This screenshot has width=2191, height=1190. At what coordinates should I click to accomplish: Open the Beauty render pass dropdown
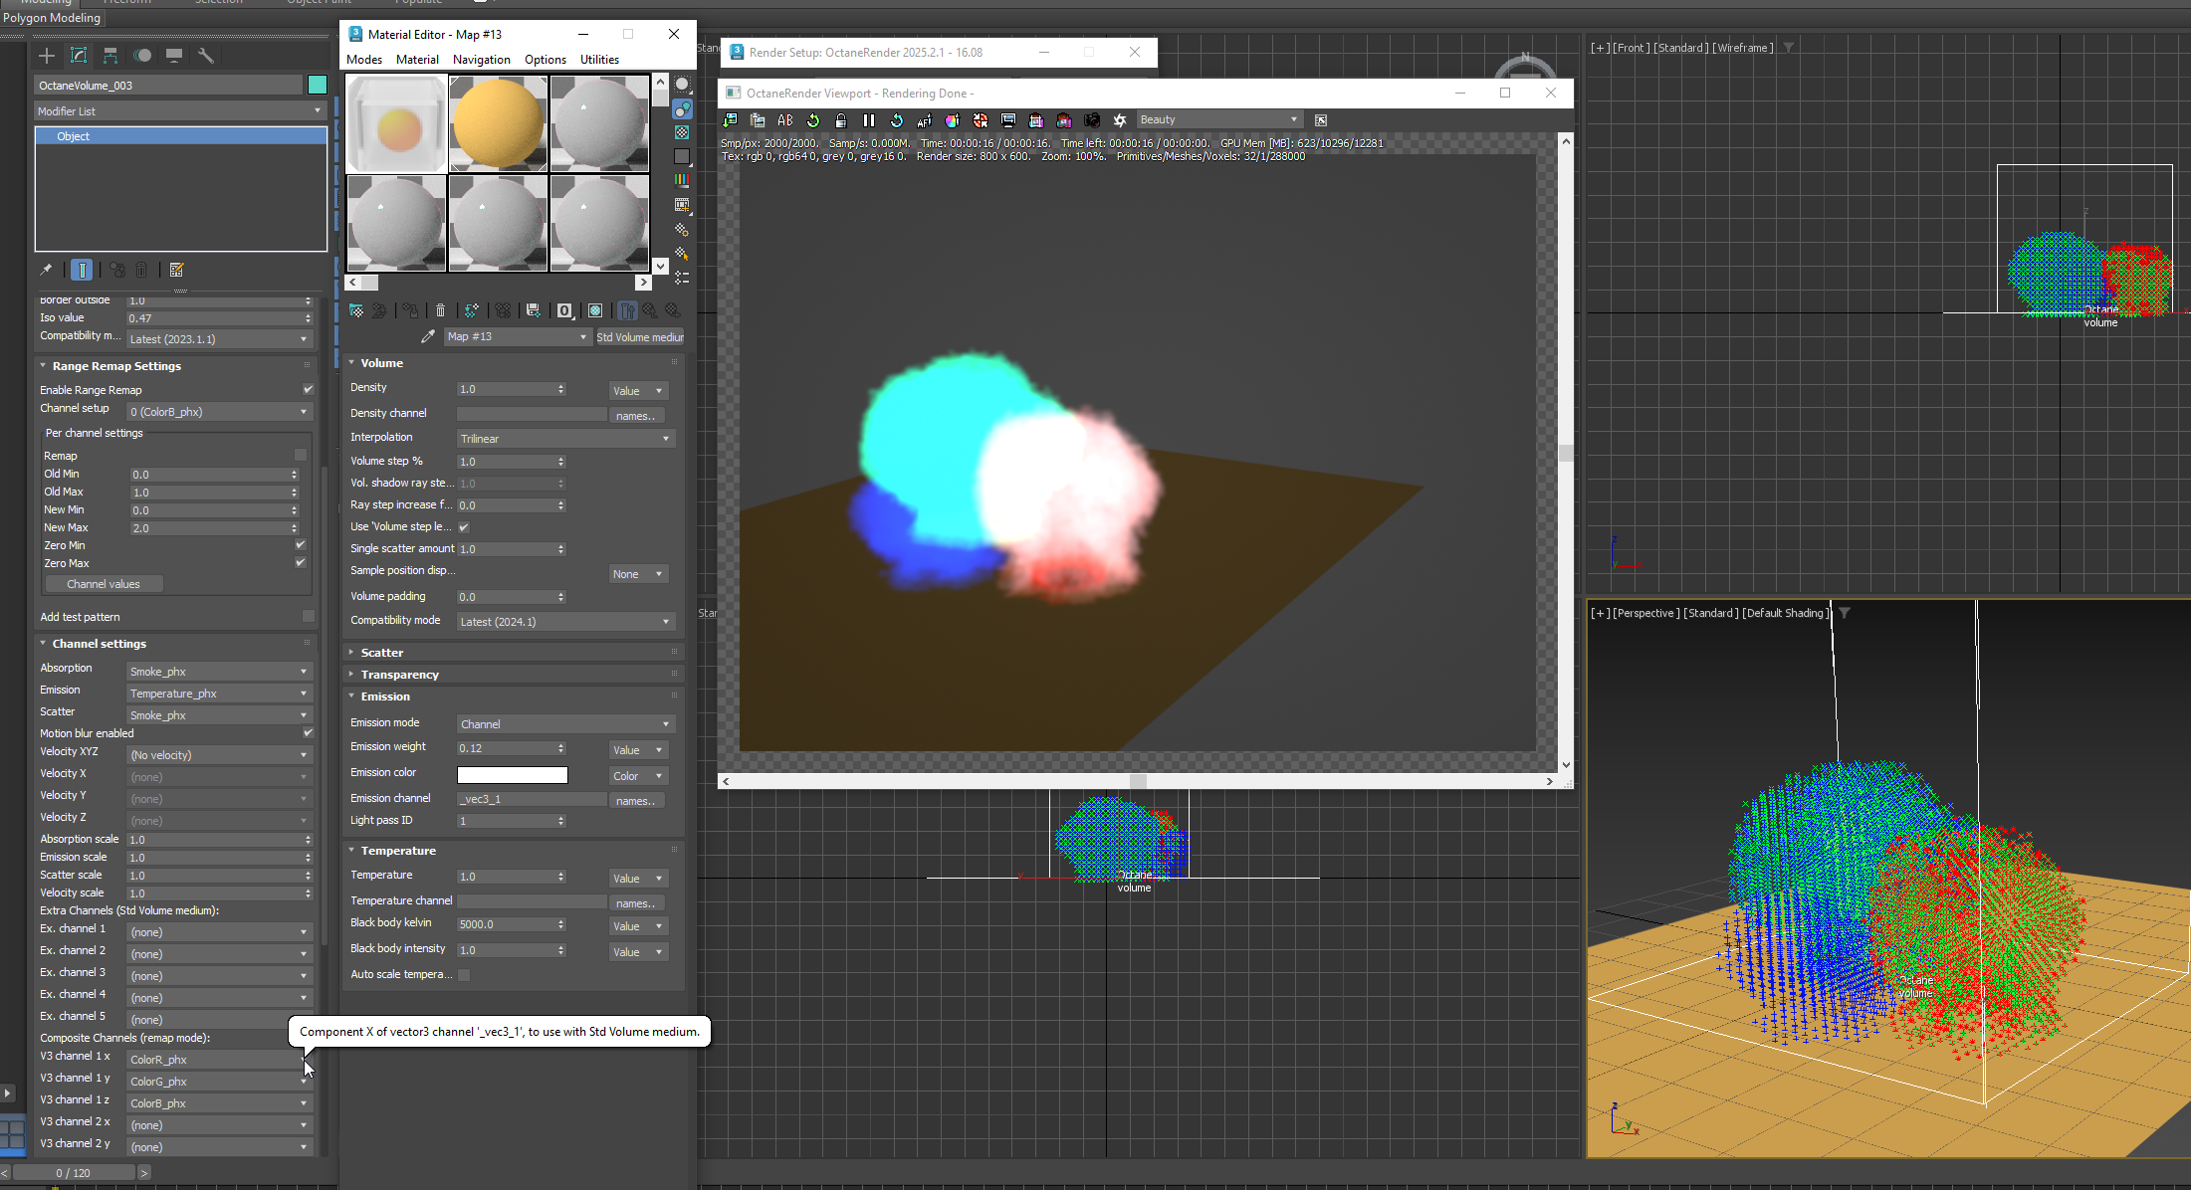click(x=1218, y=119)
